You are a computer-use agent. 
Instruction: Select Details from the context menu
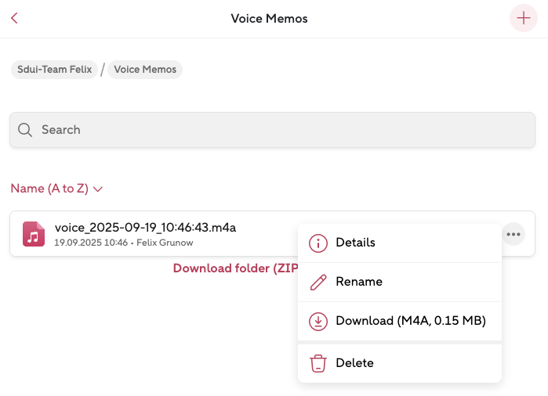coord(355,243)
